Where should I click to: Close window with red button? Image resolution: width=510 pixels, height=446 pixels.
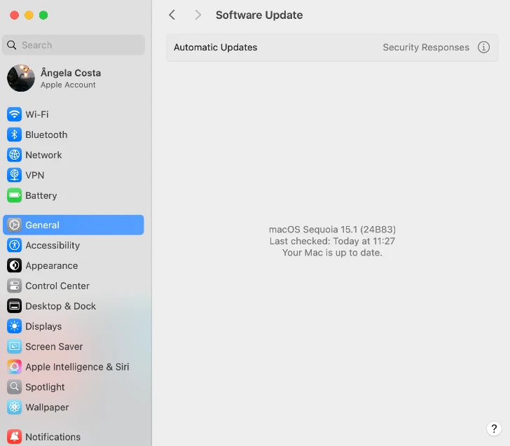14,15
